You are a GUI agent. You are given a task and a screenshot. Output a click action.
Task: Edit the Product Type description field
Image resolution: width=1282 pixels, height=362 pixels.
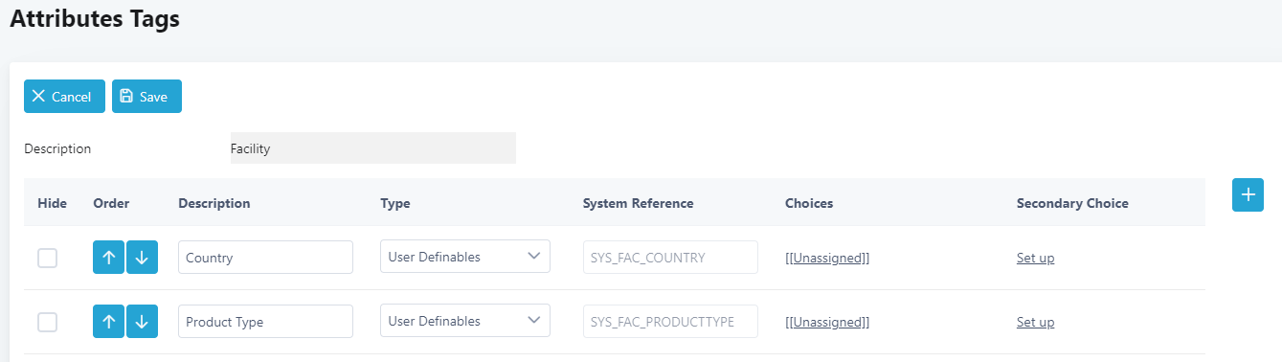pyautogui.click(x=265, y=321)
